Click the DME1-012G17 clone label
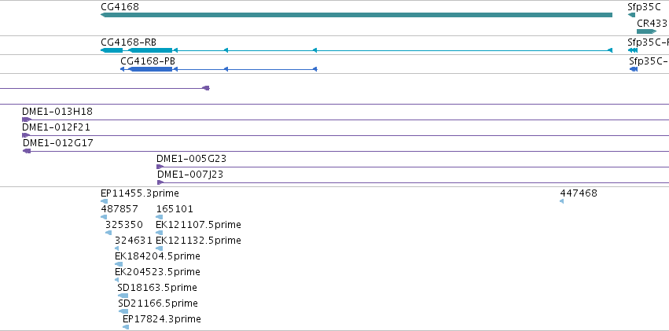This screenshot has height=331, width=669. 58,143
